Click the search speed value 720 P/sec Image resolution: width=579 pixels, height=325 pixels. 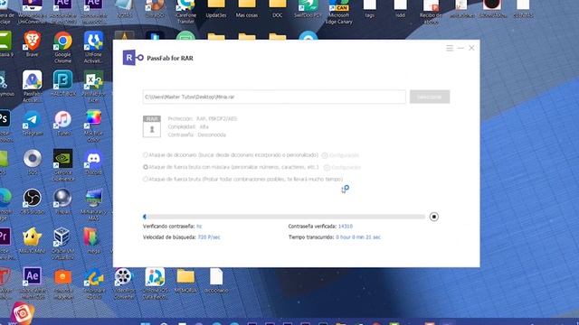[209, 237]
